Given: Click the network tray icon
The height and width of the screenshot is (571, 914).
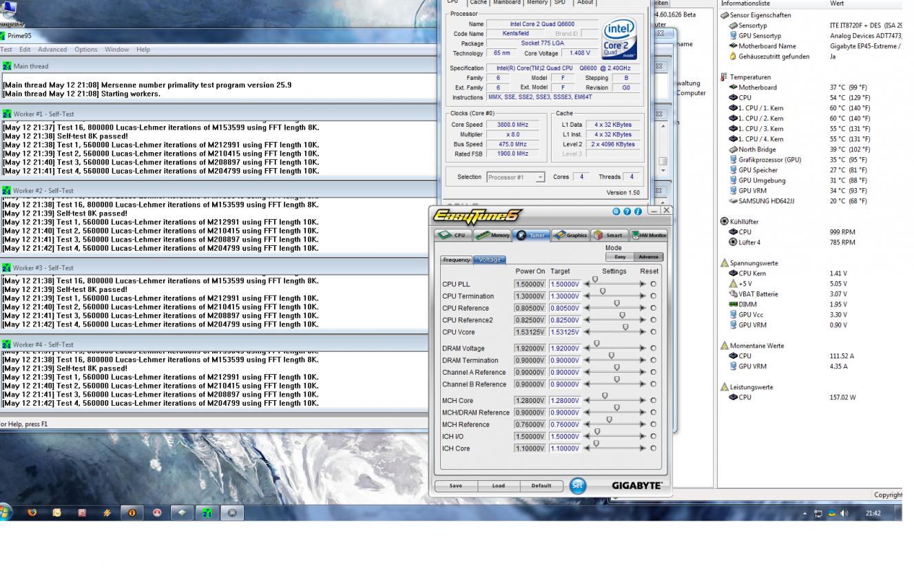Looking at the screenshot, I should [819, 514].
